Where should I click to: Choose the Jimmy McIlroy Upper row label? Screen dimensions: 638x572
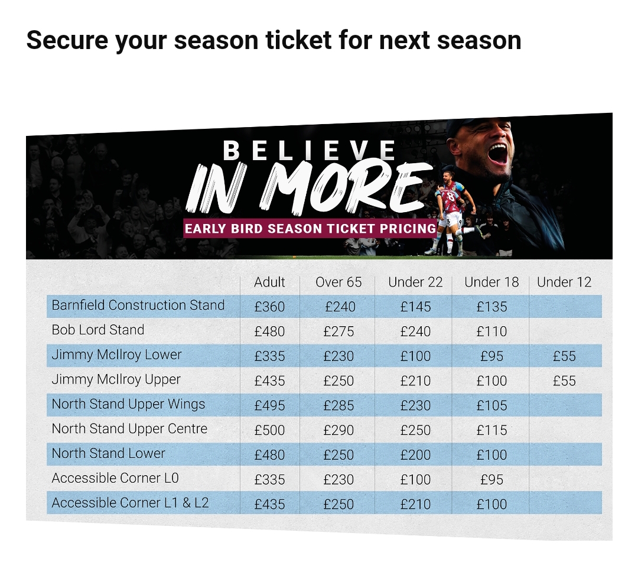[116, 380]
